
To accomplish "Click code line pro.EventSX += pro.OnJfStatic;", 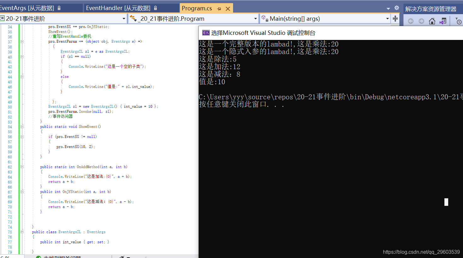I will pos(79,27).
